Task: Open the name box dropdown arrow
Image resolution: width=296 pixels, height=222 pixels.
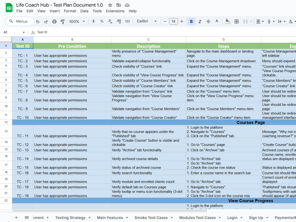Action: (x=24, y=32)
